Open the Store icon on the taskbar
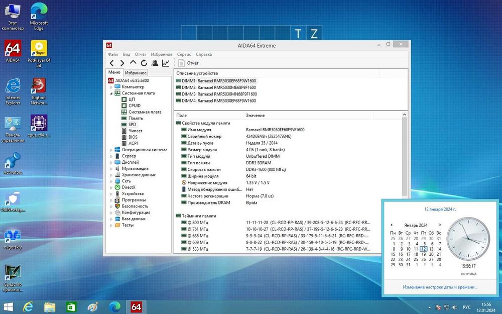 point(71,307)
